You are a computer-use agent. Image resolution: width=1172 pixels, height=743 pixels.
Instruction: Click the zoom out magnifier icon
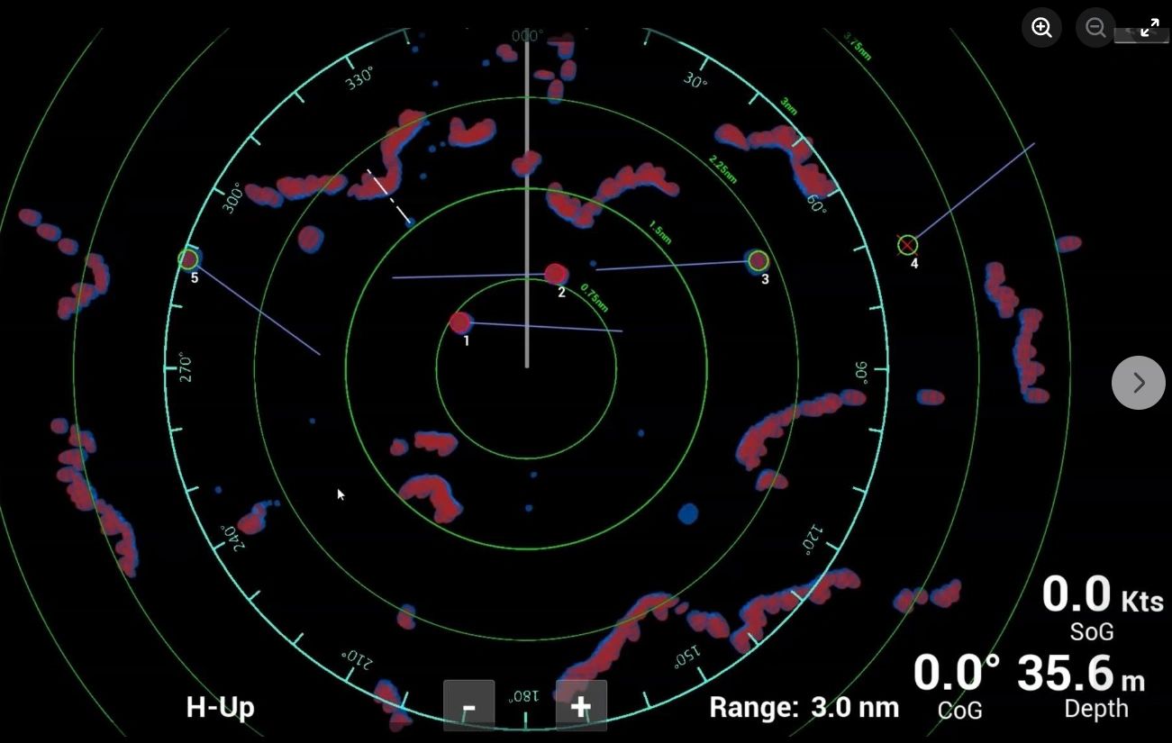pyautogui.click(x=1095, y=28)
